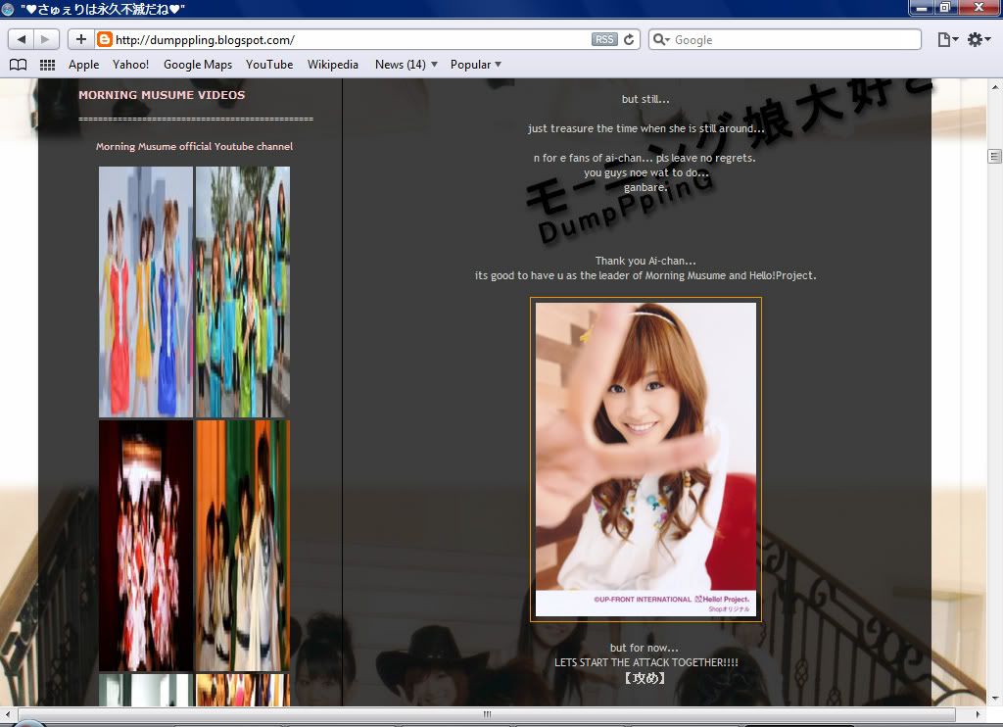This screenshot has height=727, width=1003.
Task: Open the Yahoo! bookmark
Action: pyautogui.click(x=130, y=65)
